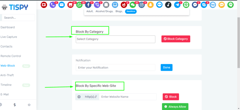Open Live Capture sidebar item
The width and height of the screenshot is (240, 110).
click(9, 37)
